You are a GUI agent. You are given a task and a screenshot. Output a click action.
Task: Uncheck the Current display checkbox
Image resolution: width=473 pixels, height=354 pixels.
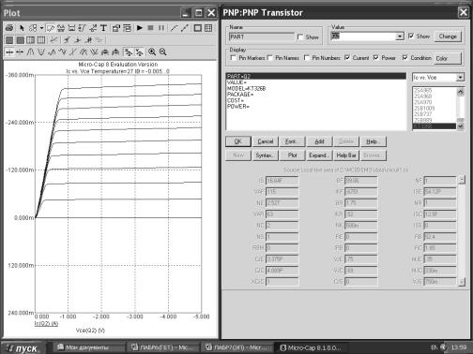click(x=347, y=58)
